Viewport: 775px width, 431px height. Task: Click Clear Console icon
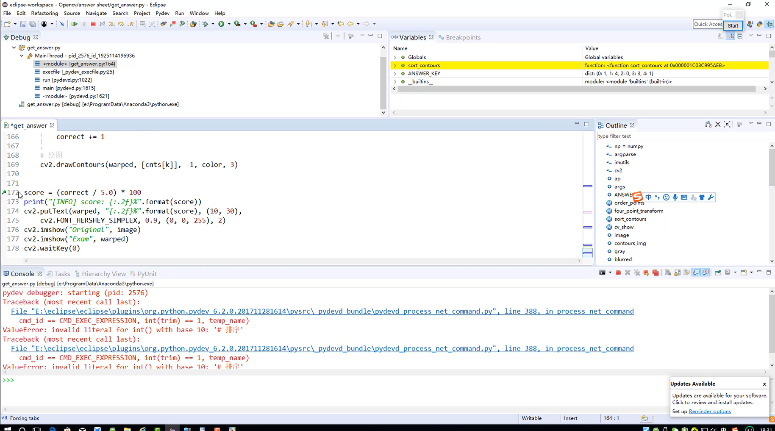(x=668, y=273)
